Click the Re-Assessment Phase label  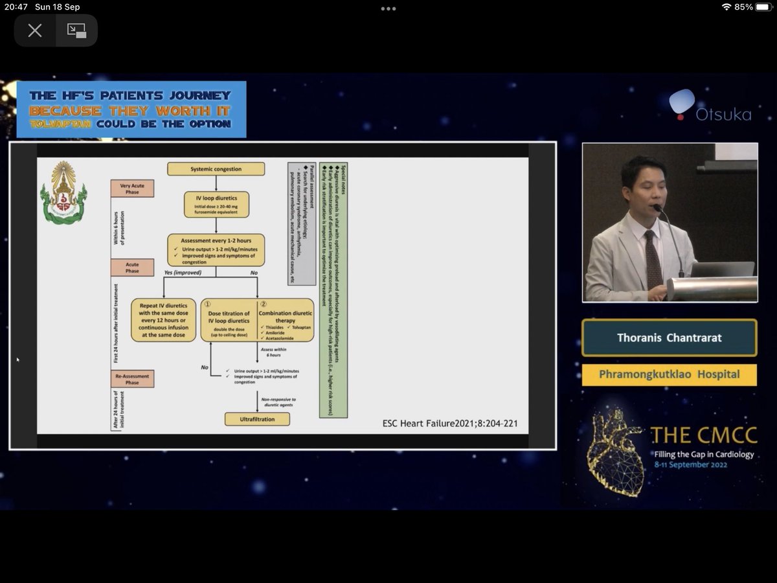click(x=132, y=379)
